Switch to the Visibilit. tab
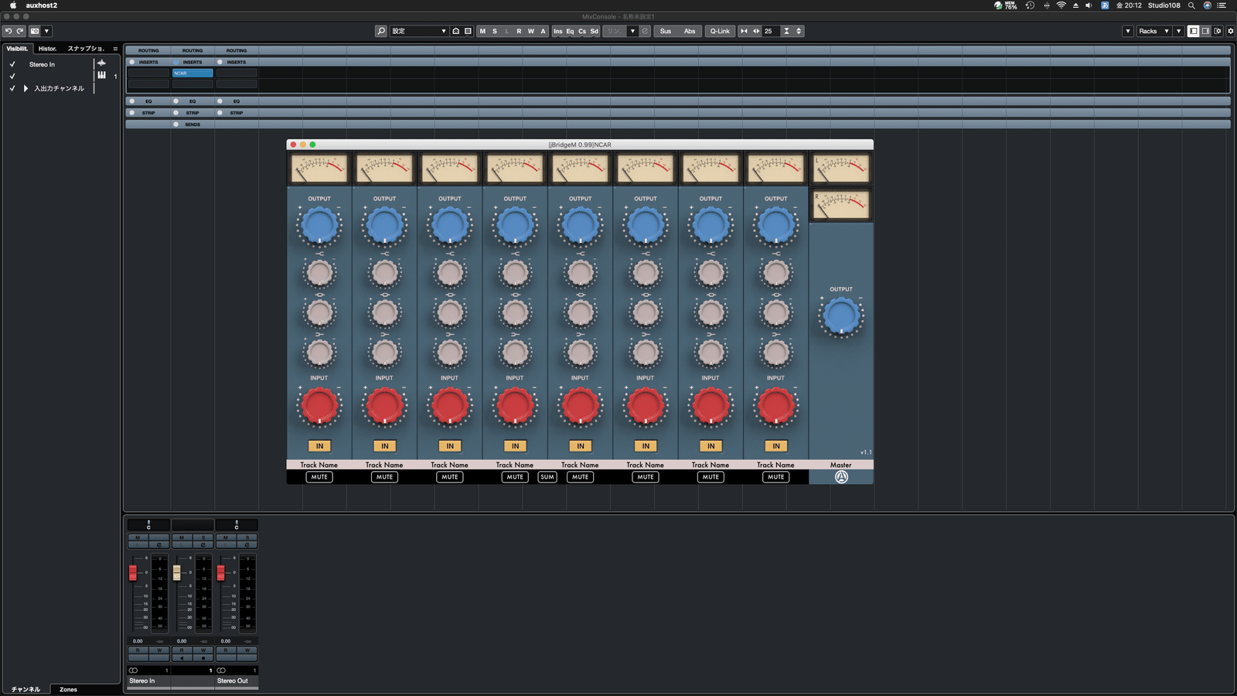The width and height of the screenshot is (1237, 696). click(x=17, y=48)
